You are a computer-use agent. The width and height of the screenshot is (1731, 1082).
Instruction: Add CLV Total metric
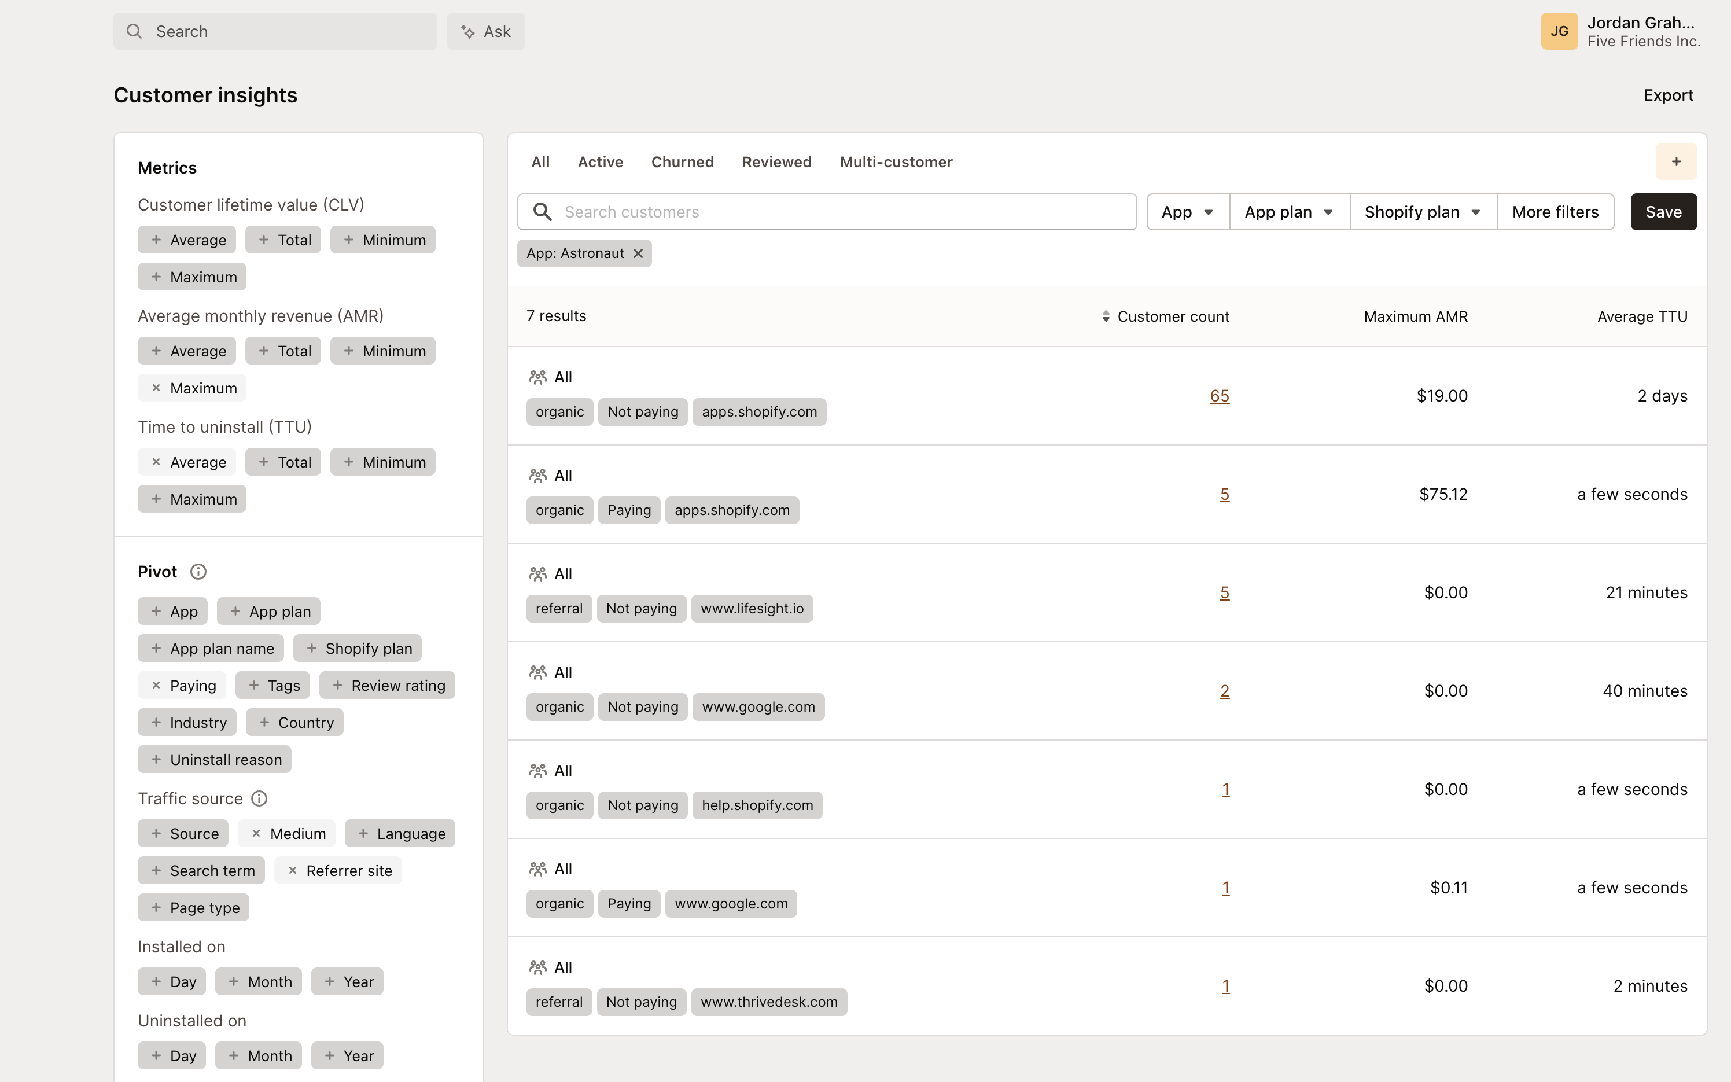[283, 240]
